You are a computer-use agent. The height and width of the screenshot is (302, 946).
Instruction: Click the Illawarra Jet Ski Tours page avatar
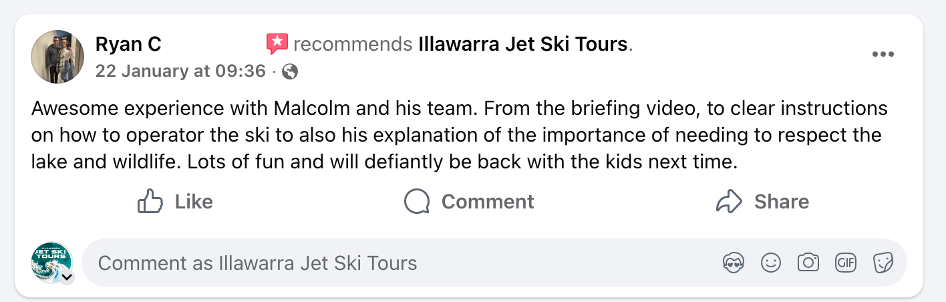click(x=51, y=261)
